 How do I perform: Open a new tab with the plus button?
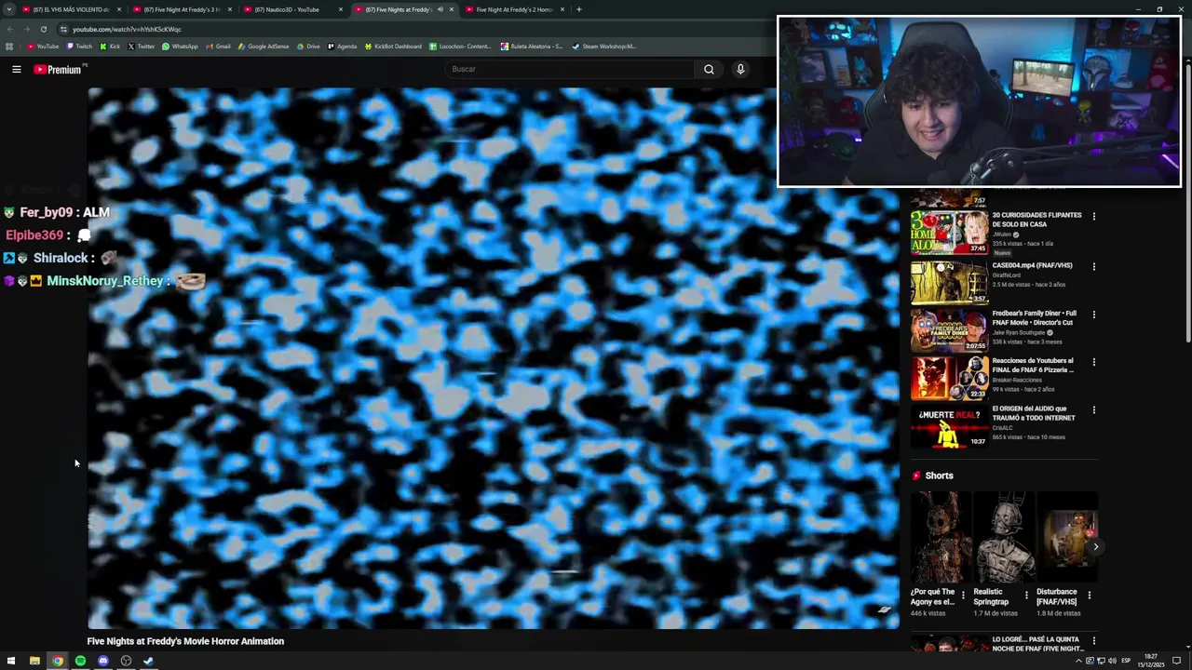578,9
